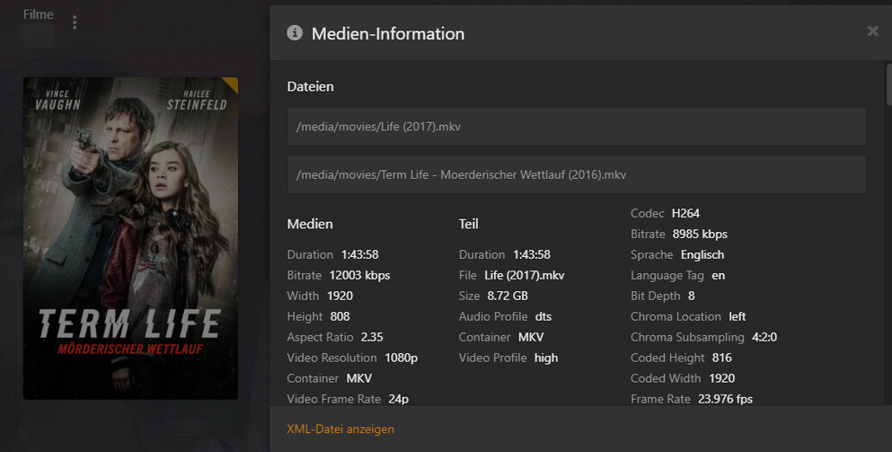Viewport: 892px width, 452px height.
Task: Click the Teil section heading
Action: tap(468, 225)
